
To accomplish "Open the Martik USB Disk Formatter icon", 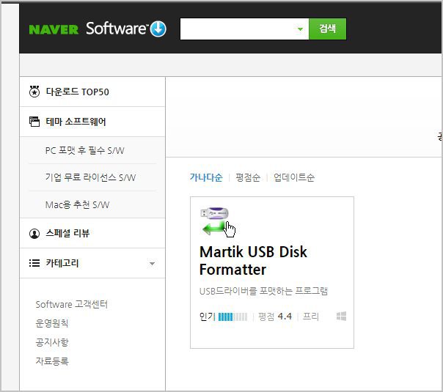I will point(216,221).
